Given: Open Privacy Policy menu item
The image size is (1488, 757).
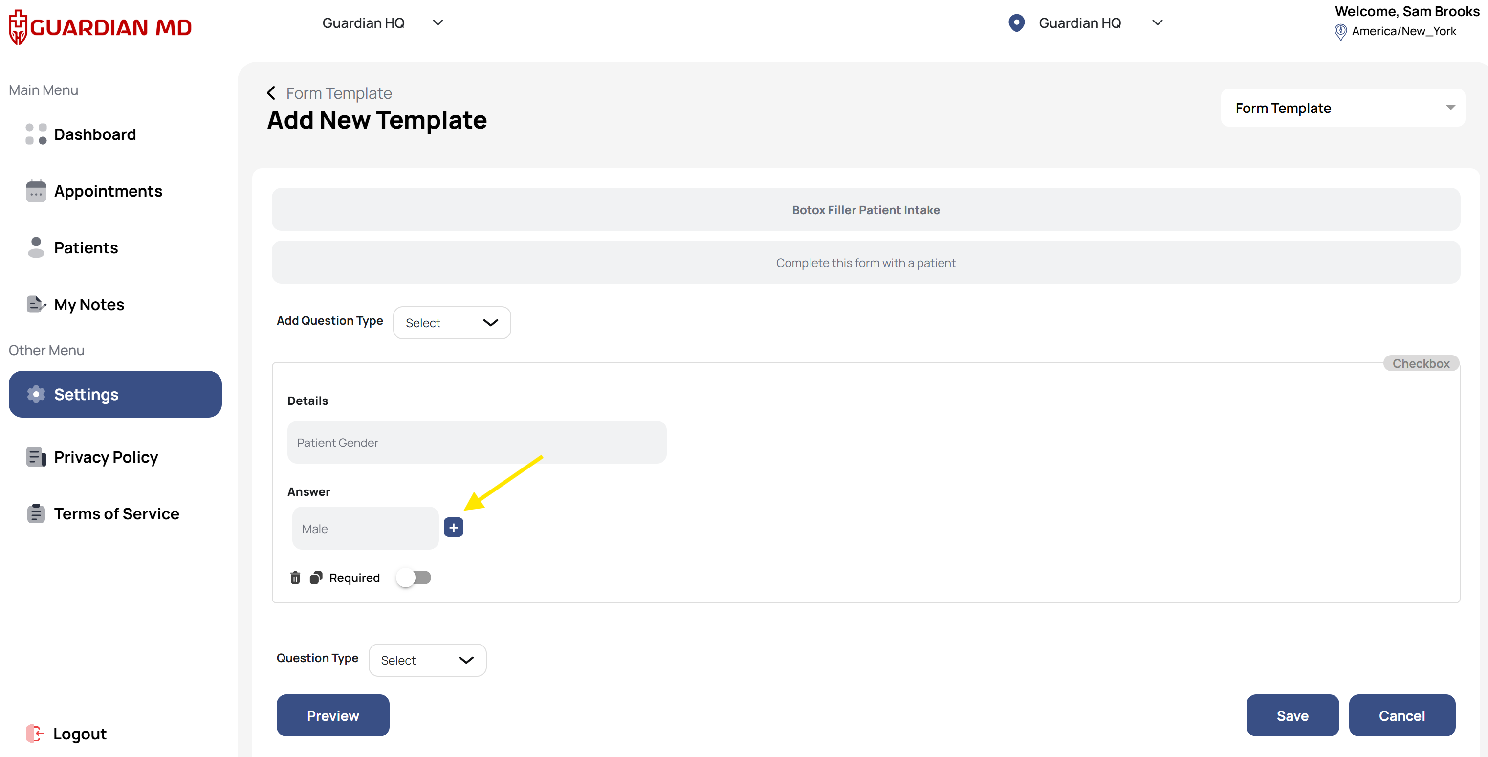Looking at the screenshot, I should point(106,457).
